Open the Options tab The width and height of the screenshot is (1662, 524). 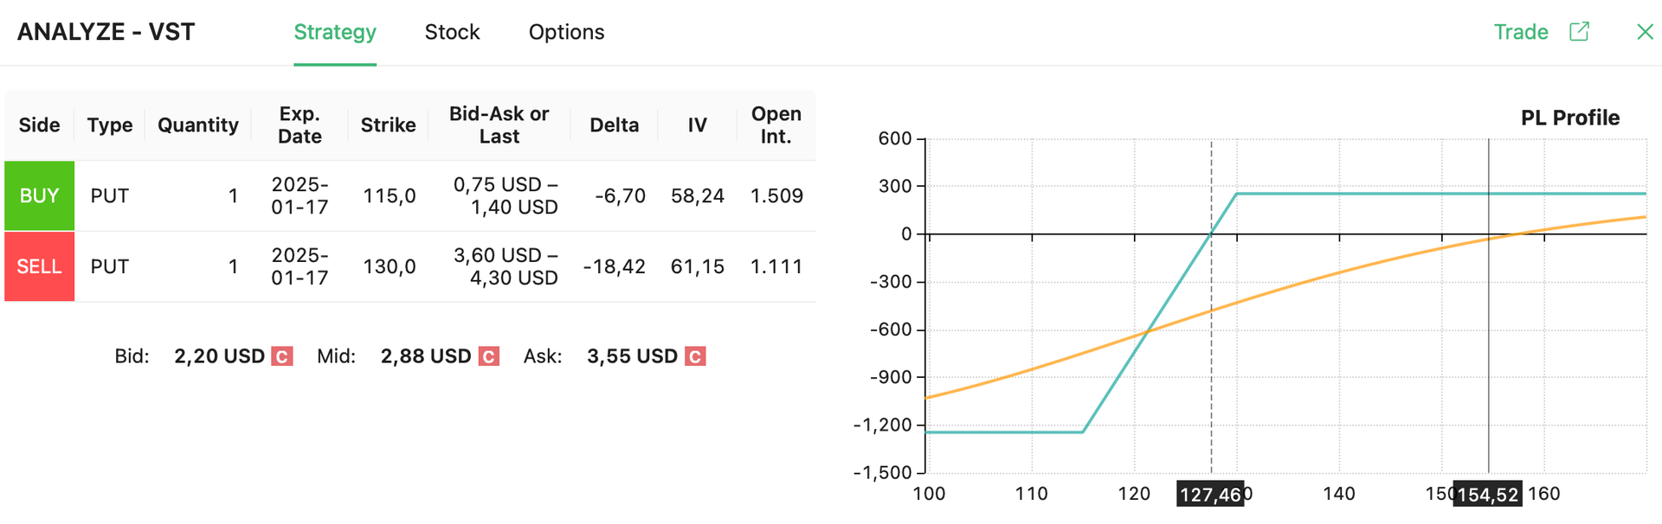click(566, 32)
